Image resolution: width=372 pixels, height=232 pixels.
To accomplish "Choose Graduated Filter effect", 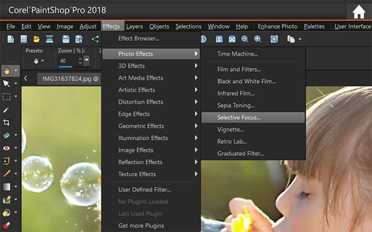I will tap(253, 154).
